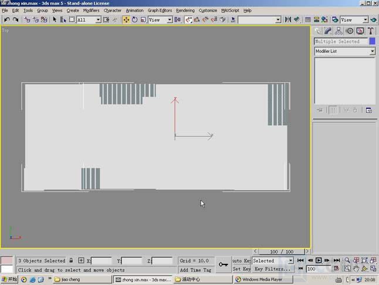Toggle the Percent Snap button
379x285 pixels.
205,19
